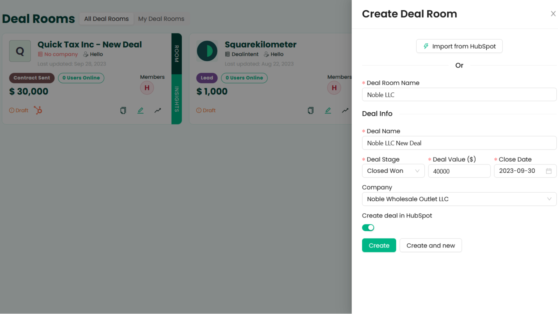The height and width of the screenshot is (314, 558).
Task: Switch to the My Deal Rooms tab
Action: [161, 19]
